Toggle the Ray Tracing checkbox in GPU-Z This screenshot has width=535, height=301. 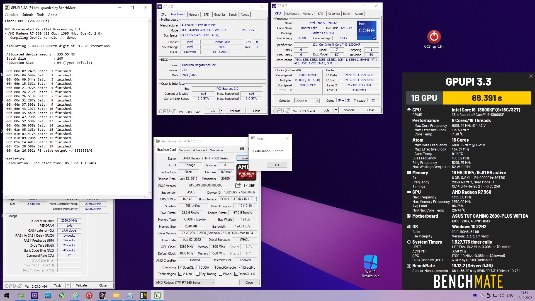coord(198,274)
